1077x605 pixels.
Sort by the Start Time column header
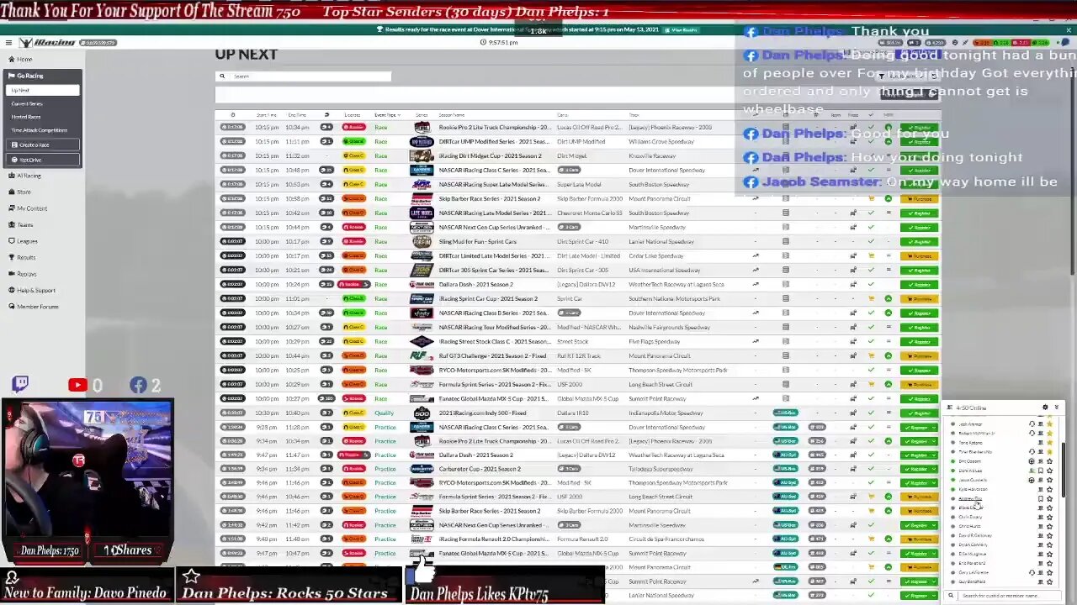[x=267, y=115]
